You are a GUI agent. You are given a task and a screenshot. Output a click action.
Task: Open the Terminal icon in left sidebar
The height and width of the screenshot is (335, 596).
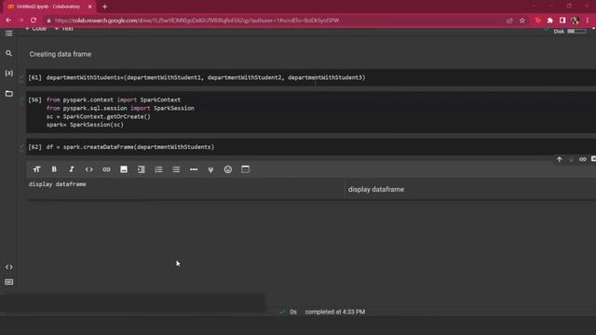coord(8,282)
